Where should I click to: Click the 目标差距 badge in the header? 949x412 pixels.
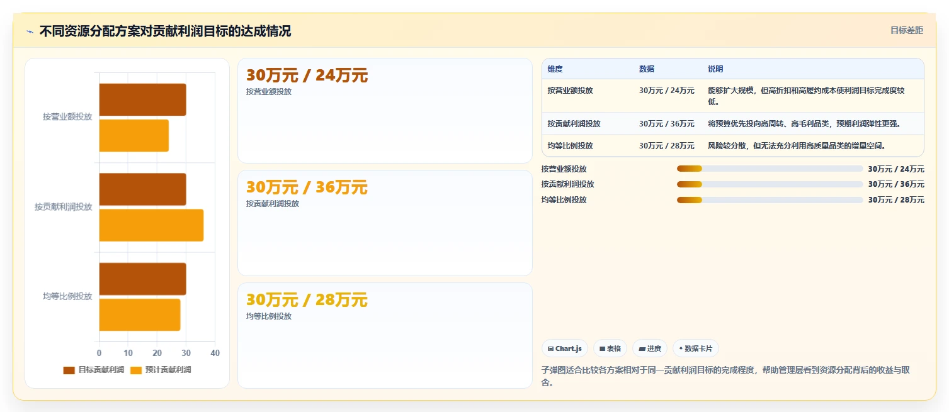pos(906,30)
